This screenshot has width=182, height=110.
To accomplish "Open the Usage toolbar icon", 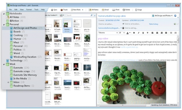I will [x=136, y=10].
